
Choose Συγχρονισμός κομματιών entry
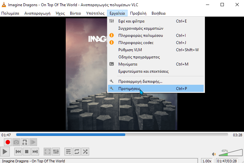click(x=156, y=28)
